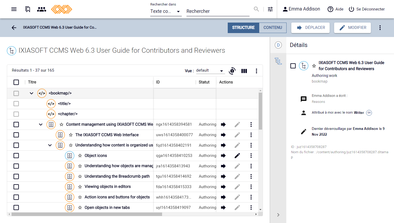
Task: Click the refresh lock icon beside Vue
Action: (232, 71)
